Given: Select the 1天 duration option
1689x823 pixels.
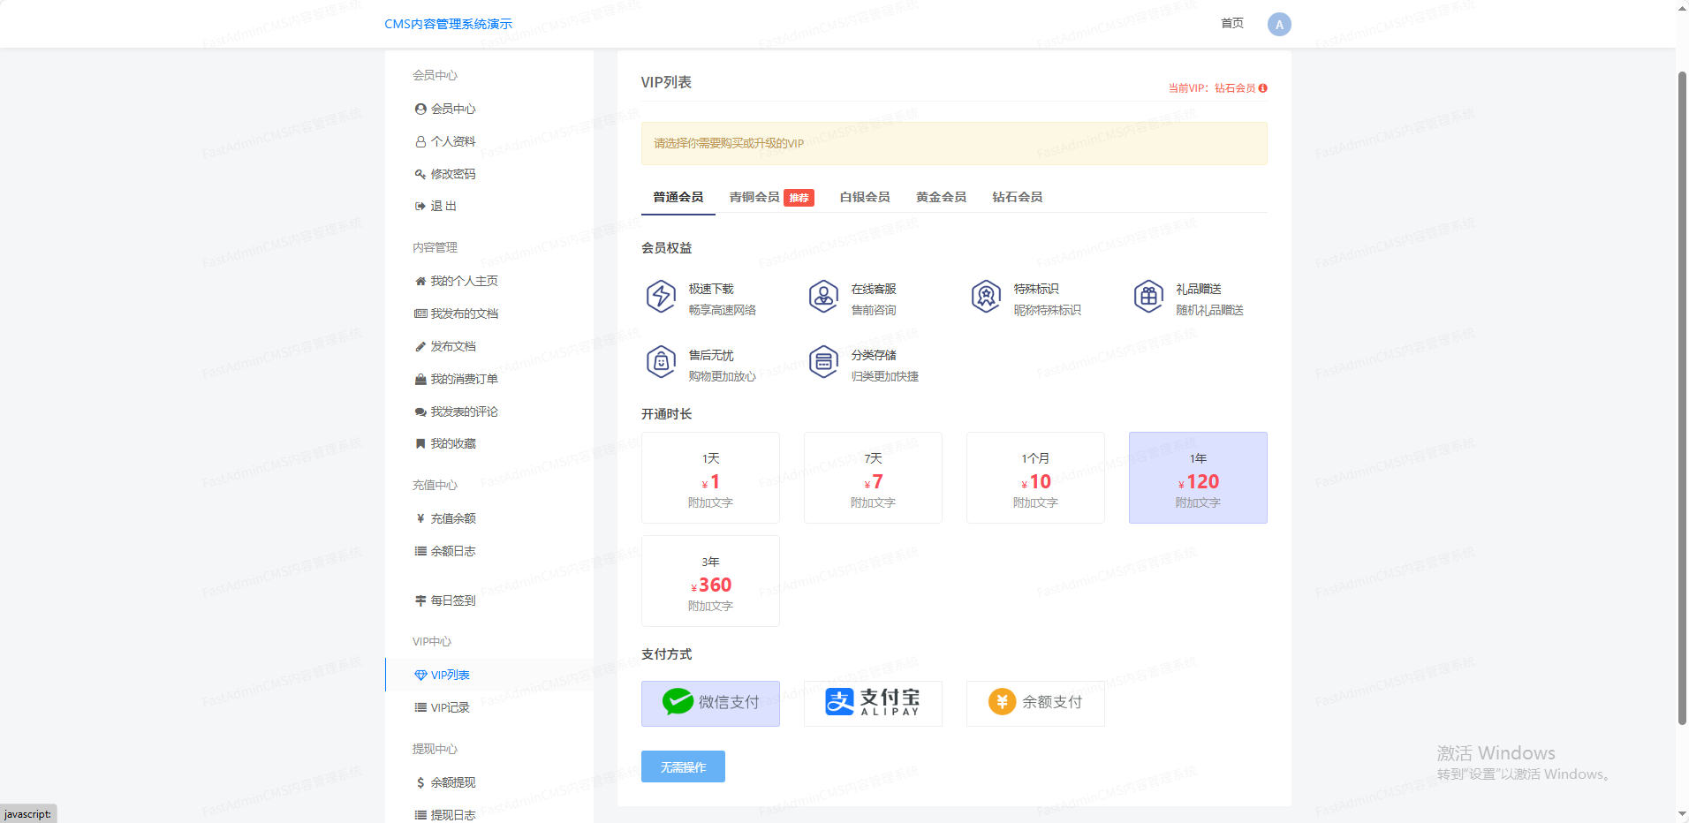Looking at the screenshot, I should (710, 478).
